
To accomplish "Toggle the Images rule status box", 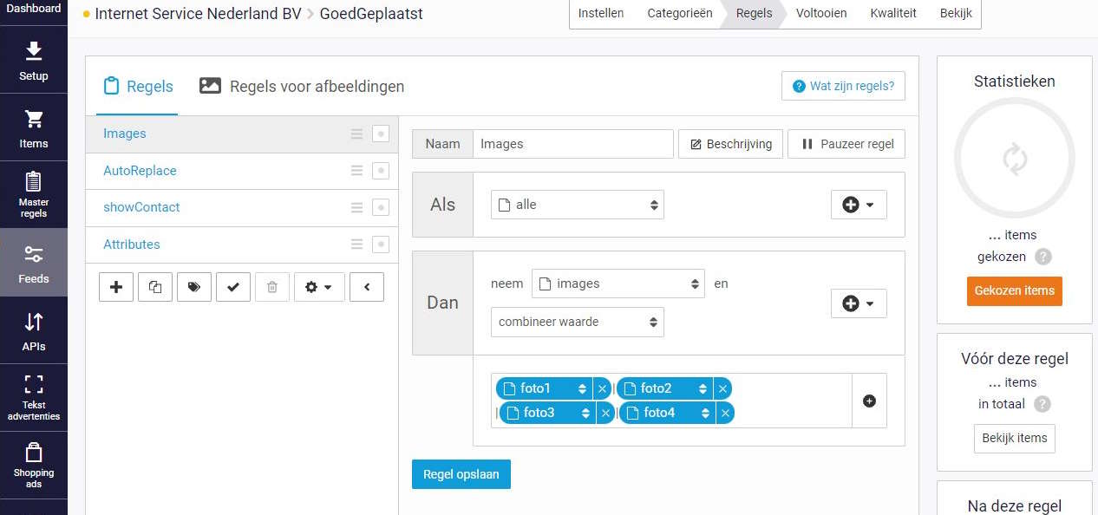I will click(x=381, y=134).
